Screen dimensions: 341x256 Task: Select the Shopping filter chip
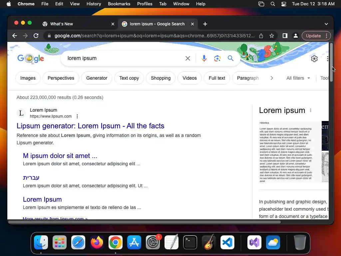[x=161, y=78]
